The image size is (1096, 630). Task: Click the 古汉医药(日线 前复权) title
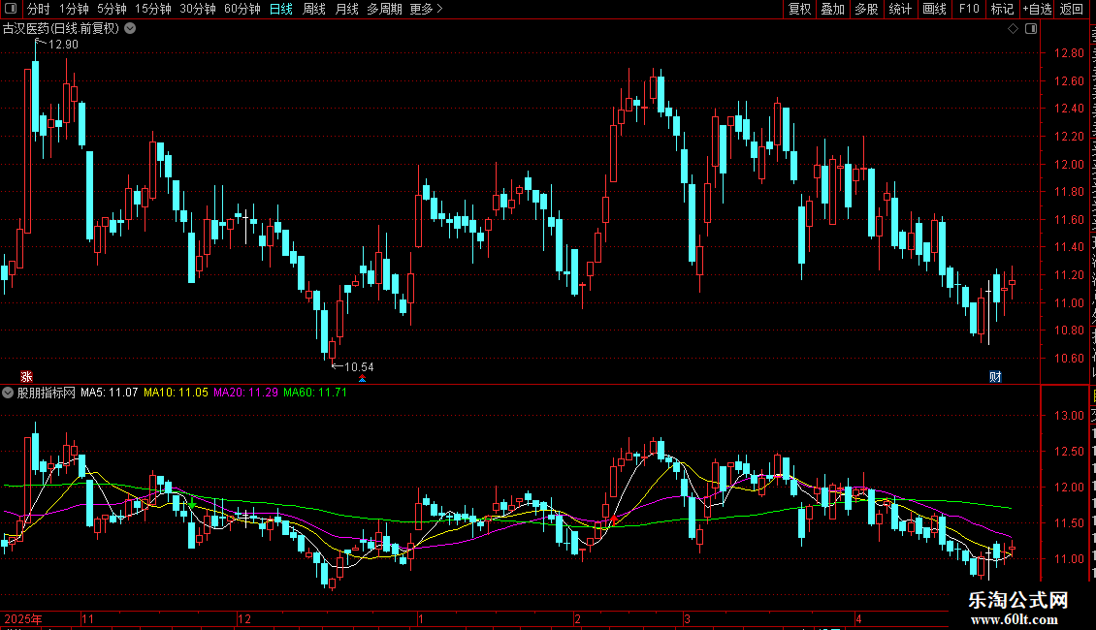pos(61,29)
